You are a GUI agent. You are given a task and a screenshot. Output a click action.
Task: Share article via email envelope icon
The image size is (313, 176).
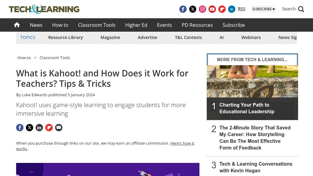(59, 128)
